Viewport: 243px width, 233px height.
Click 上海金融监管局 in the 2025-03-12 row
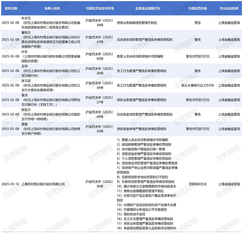(x=229, y=184)
